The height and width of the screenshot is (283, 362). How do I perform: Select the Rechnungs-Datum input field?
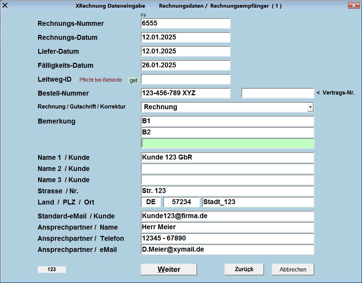[186, 37]
